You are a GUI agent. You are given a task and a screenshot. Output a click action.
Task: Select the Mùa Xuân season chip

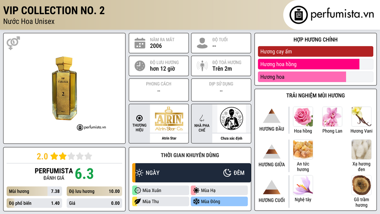coord(161,191)
